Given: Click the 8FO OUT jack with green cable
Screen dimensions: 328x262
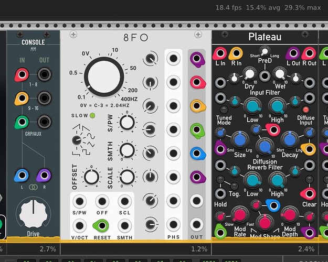Looking at the screenshot, I should pyautogui.click(x=197, y=130).
